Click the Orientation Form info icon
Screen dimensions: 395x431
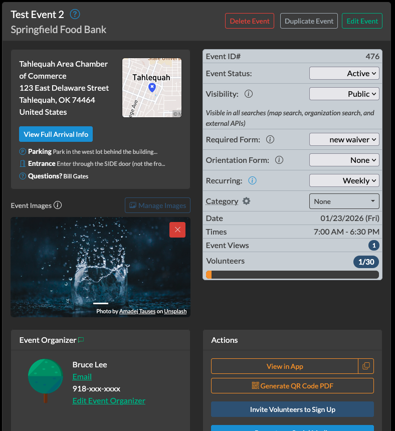pyautogui.click(x=279, y=160)
